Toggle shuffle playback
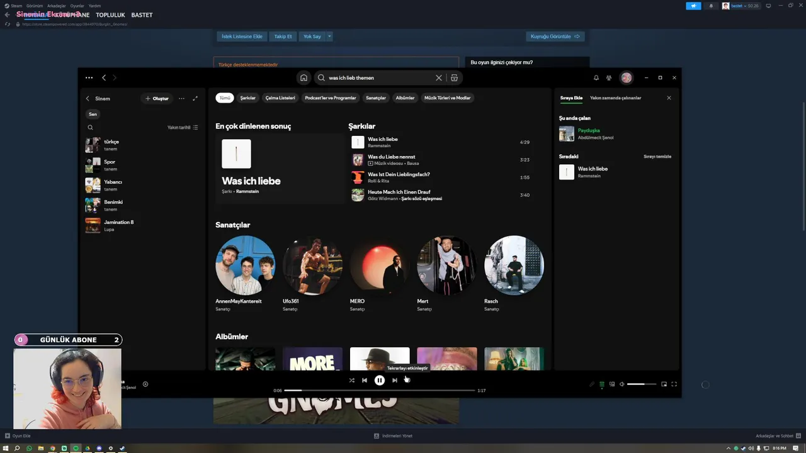Screen dimensions: 806x453 351,380
